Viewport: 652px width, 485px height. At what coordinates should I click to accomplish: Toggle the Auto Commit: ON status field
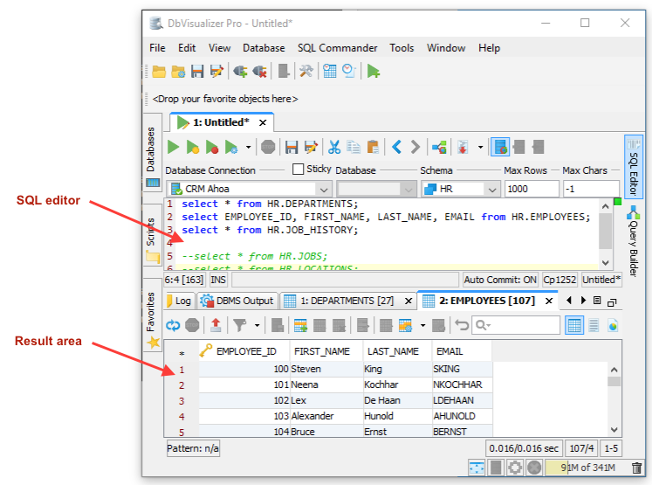(x=500, y=280)
